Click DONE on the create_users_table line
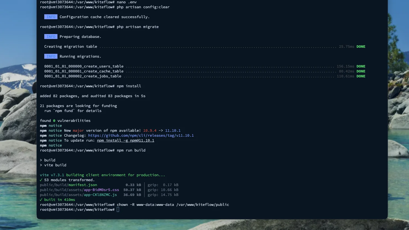The image size is (409, 230). [x=361, y=66]
